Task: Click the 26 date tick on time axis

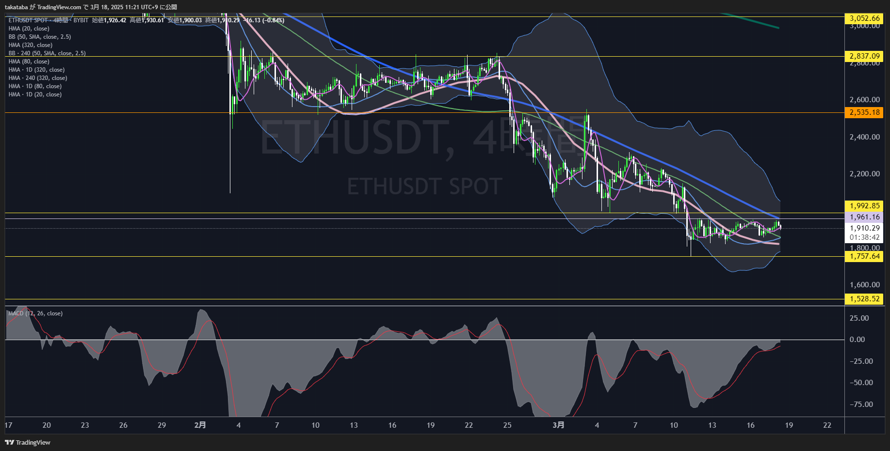Action: coord(123,425)
